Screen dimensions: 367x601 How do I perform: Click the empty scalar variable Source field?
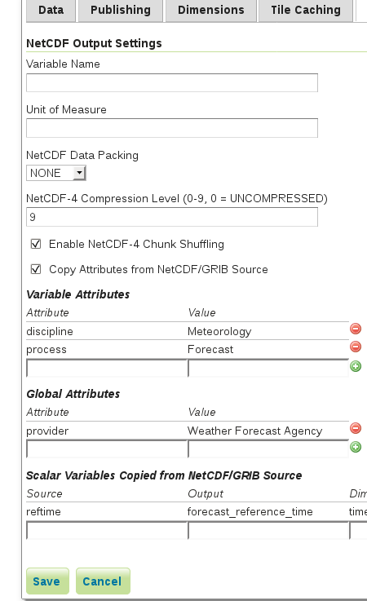[x=107, y=531]
